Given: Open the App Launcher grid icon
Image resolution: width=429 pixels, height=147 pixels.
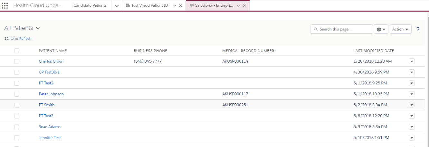Looking at the screenshot, I should (x=5, y=5).
